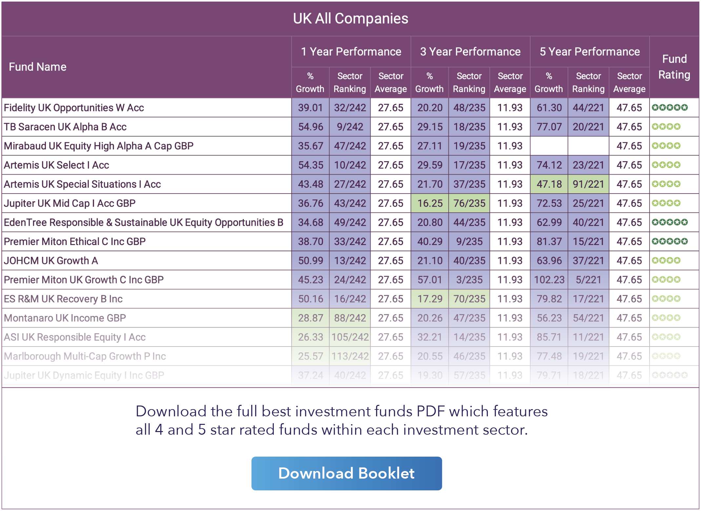Click the star rating for Mirabaud UK Equity High Alpha

pyautogui.click(x=666, y=146)
